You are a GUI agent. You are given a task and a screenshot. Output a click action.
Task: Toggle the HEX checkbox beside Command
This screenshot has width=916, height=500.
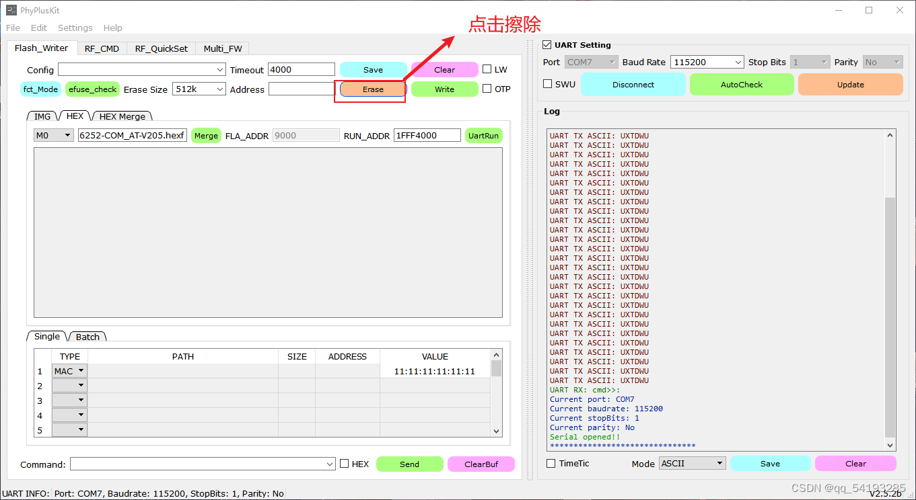click(x=345, y=464)
